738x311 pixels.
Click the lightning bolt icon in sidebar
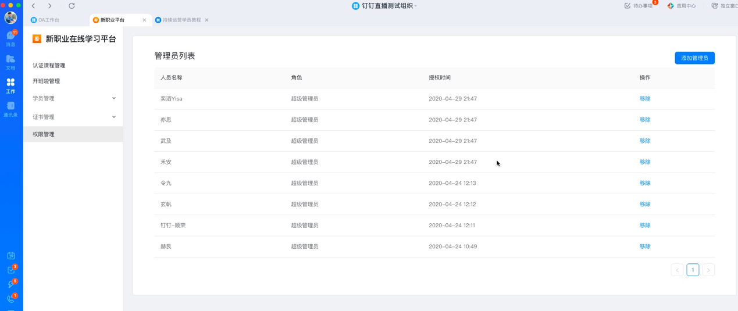[x=10, y=284]
